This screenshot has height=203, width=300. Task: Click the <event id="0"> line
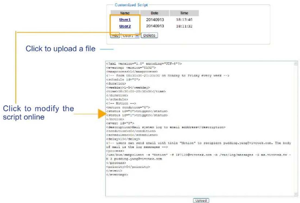pyautogui.click(x=120, y=123)
